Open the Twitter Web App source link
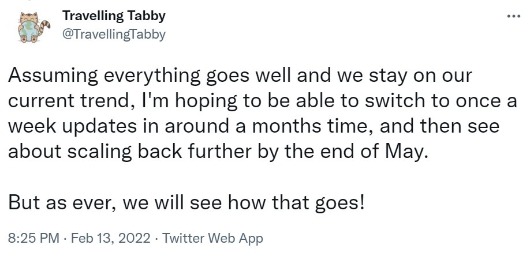This screenshot has height=256, width=530. coord(212,239)
